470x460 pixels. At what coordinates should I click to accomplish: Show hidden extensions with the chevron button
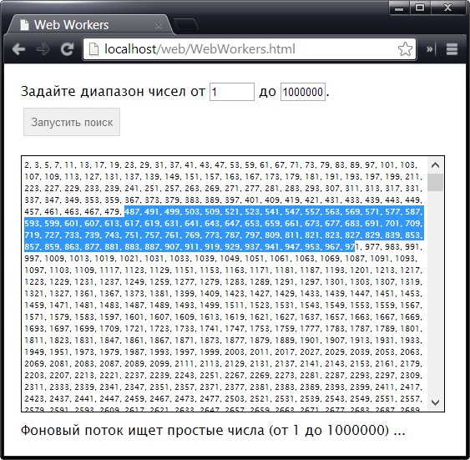[430, 49]
